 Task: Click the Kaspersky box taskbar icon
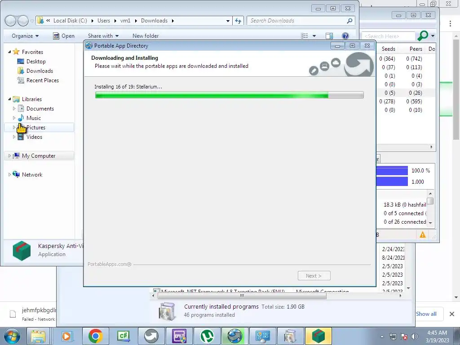click(x=318, y=336)
